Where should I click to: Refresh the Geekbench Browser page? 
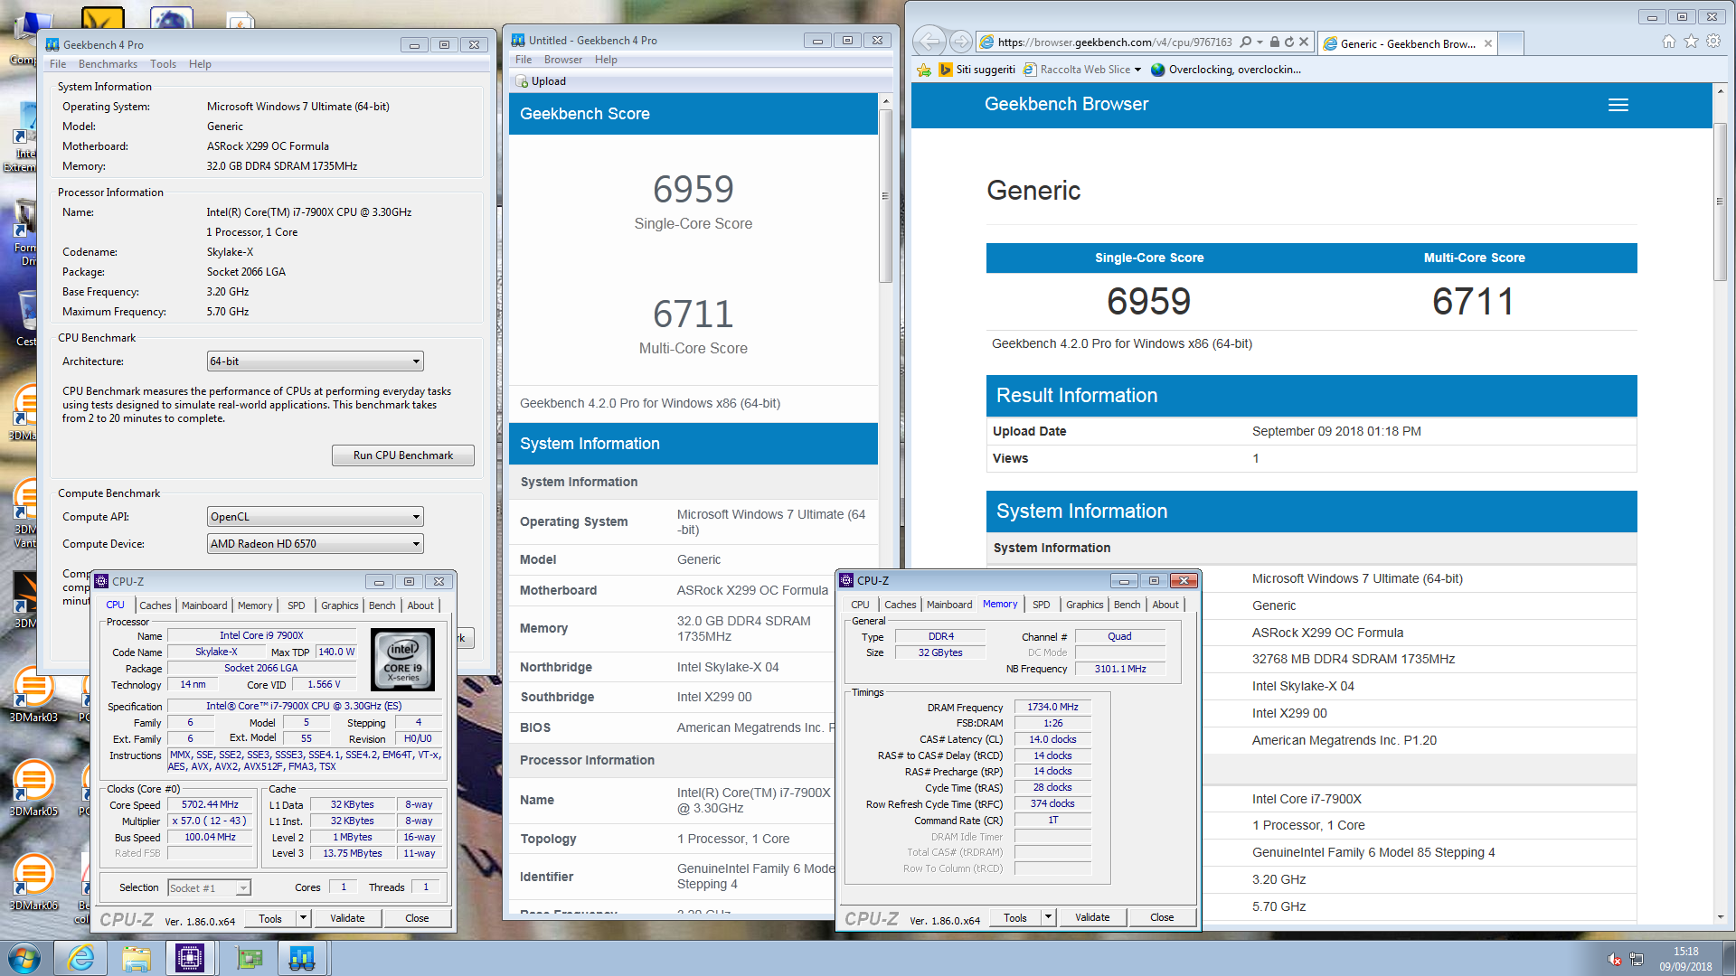click(x=1288, y=42)
